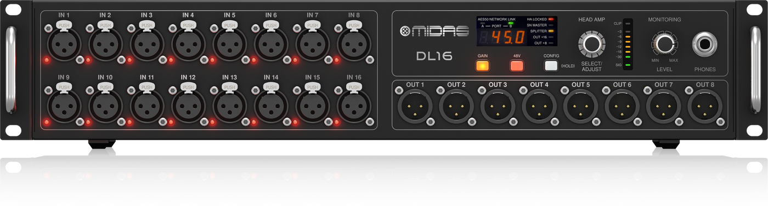
Task: Click the OUT 8 XLR output connector
Action: (x=705, y=106)
